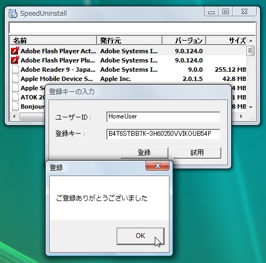Viewport: 266px width, 263px height.
Task: Click the ユーザーID field containing HomeUser
Action: coord(163,117)
